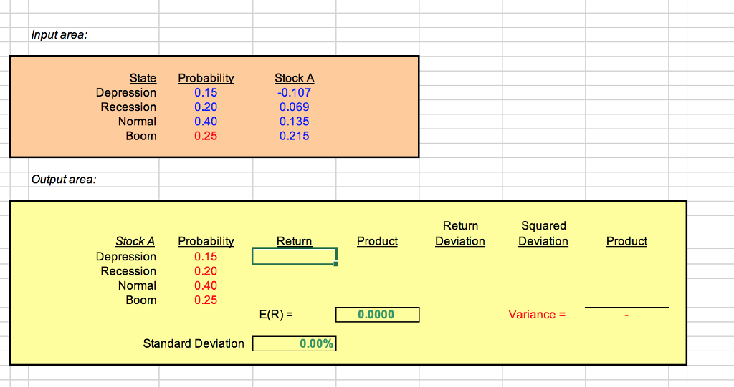Click Probability header in output area
The width and height of the screenshot is (734, 387).
pyautogui.click(x=206, y=241)
